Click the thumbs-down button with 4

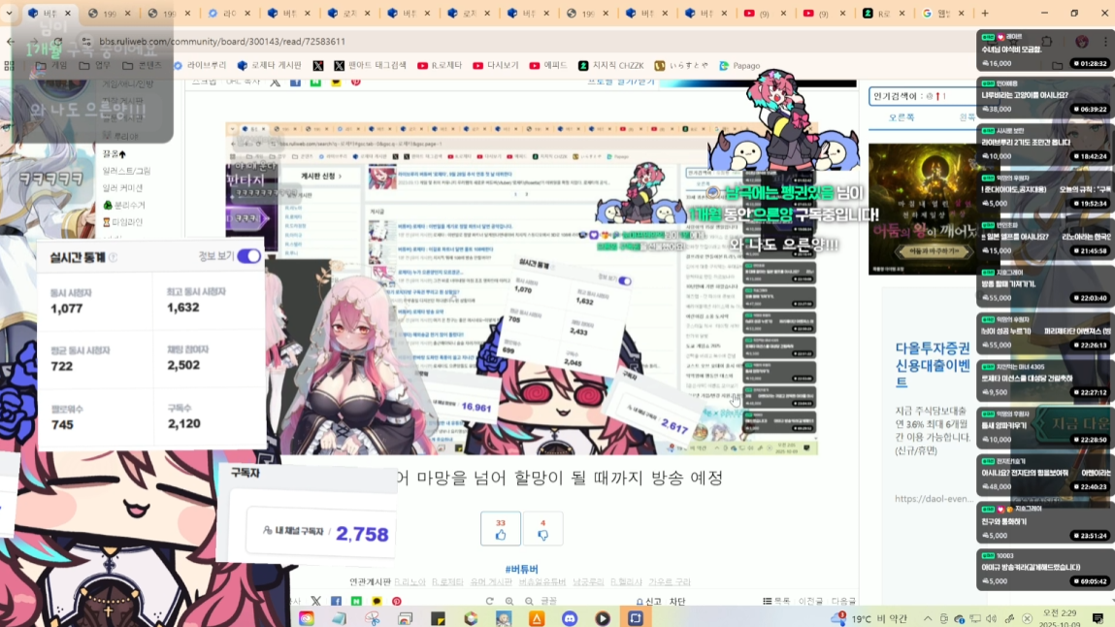point(542,529)
